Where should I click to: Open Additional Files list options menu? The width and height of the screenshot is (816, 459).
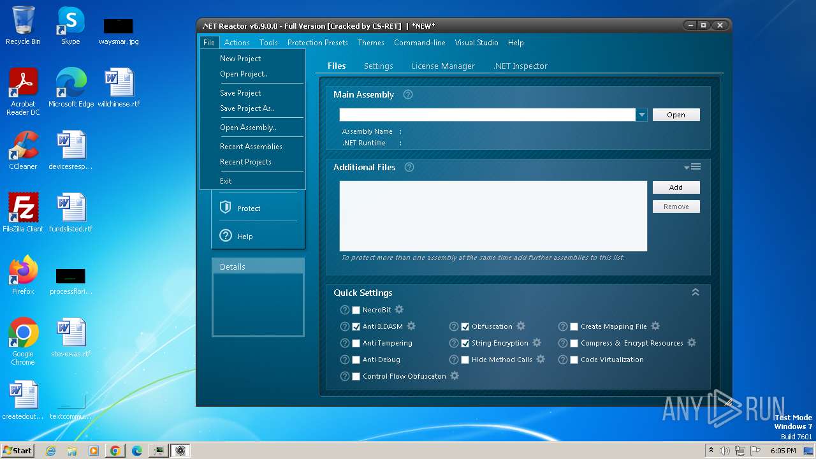[692, 167]
